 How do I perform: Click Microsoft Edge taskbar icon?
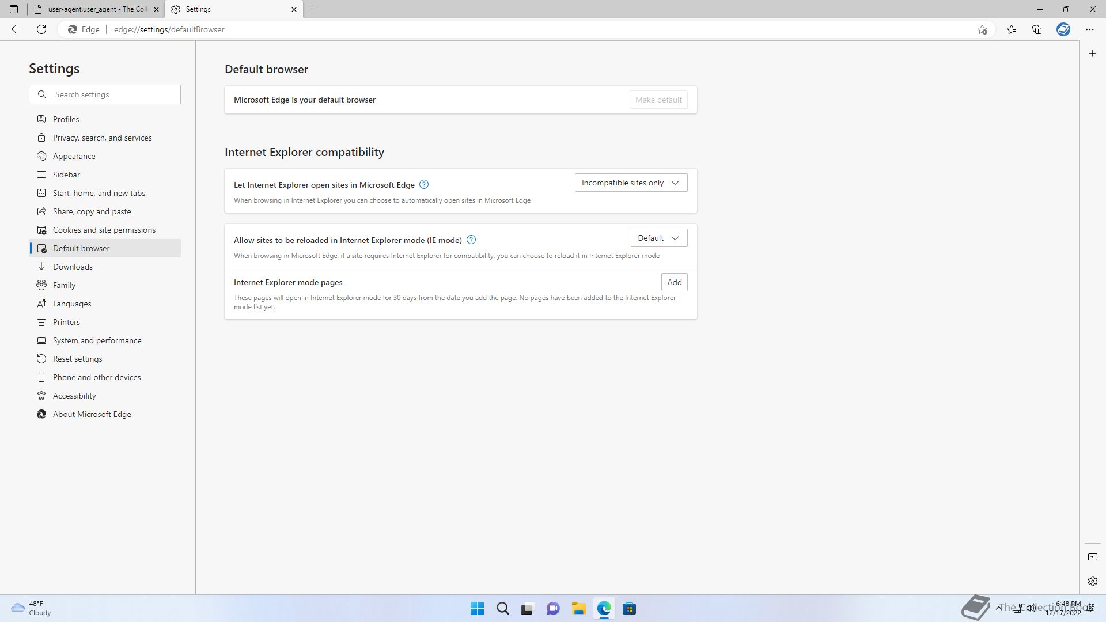pos(604,609)
